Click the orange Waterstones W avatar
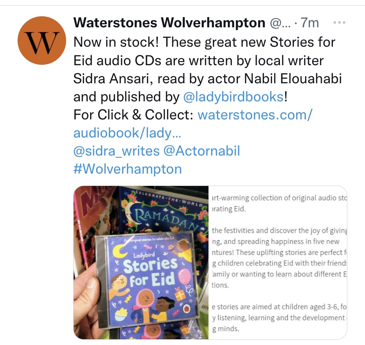Image resolution: width=365 pixels, height=345 pixels. [x=42, y=41]
